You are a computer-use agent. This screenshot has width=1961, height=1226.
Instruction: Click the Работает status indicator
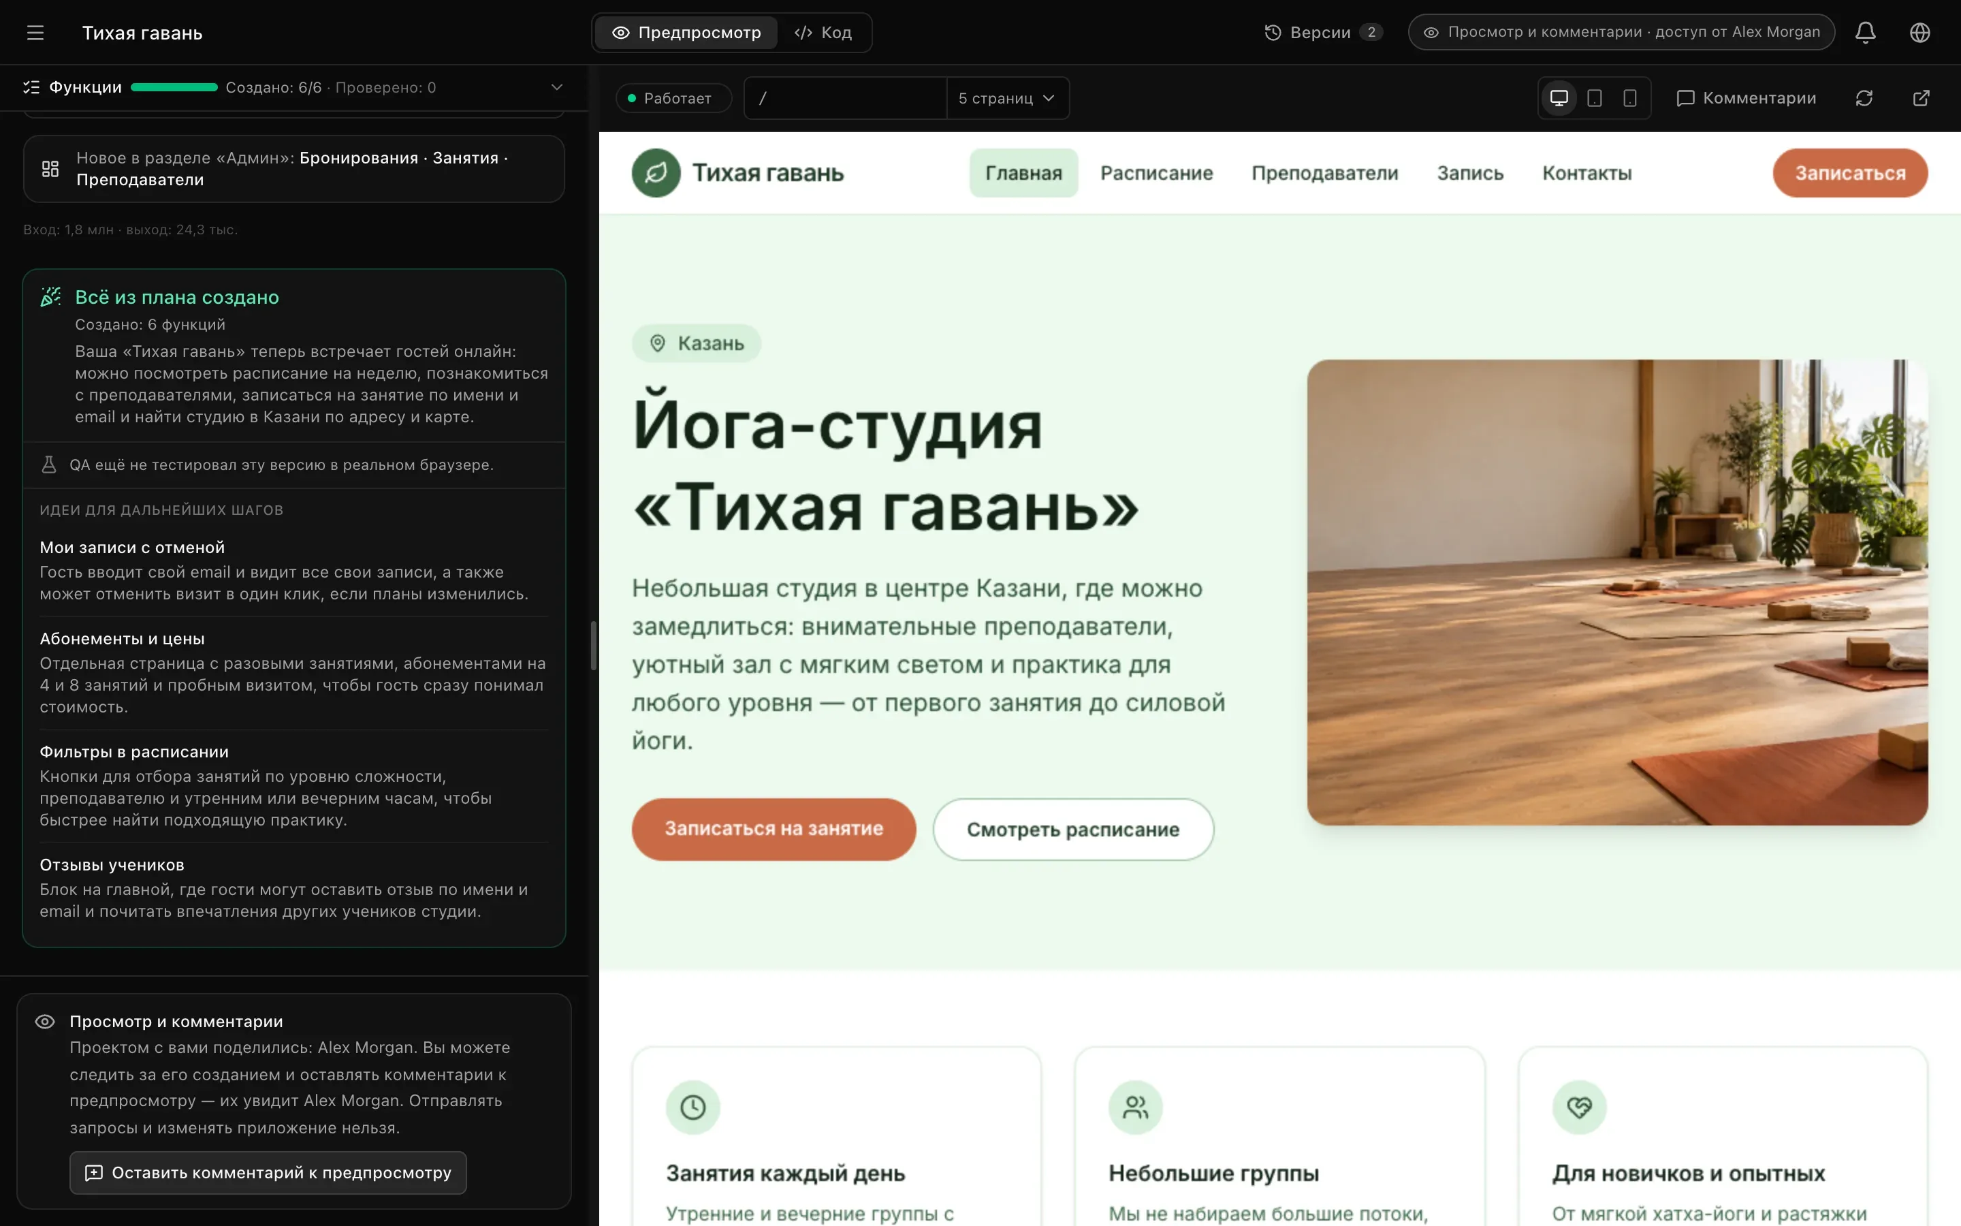[x=673, y=98]
